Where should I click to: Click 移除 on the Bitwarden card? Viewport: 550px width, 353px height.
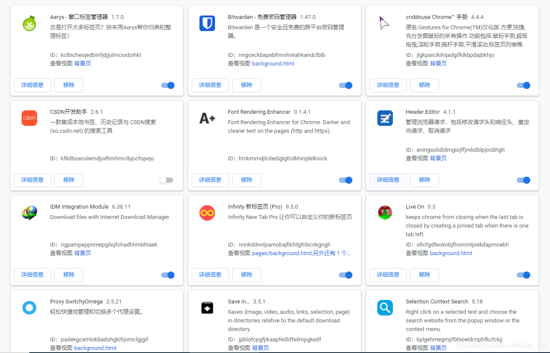pyautogui.click(x=247, y=85)
